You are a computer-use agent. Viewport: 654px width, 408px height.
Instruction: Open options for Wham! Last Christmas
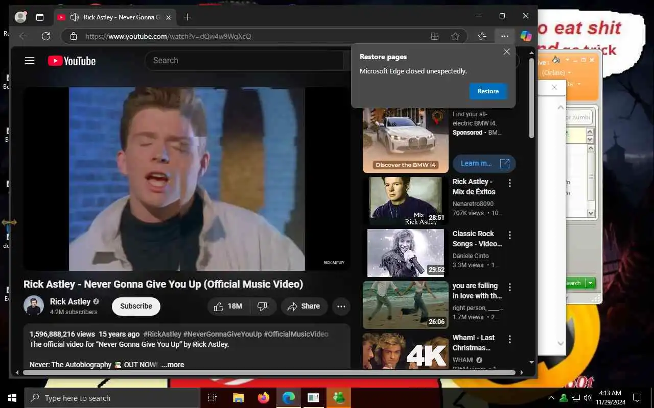pyautogui.click(x=509, y=339)
